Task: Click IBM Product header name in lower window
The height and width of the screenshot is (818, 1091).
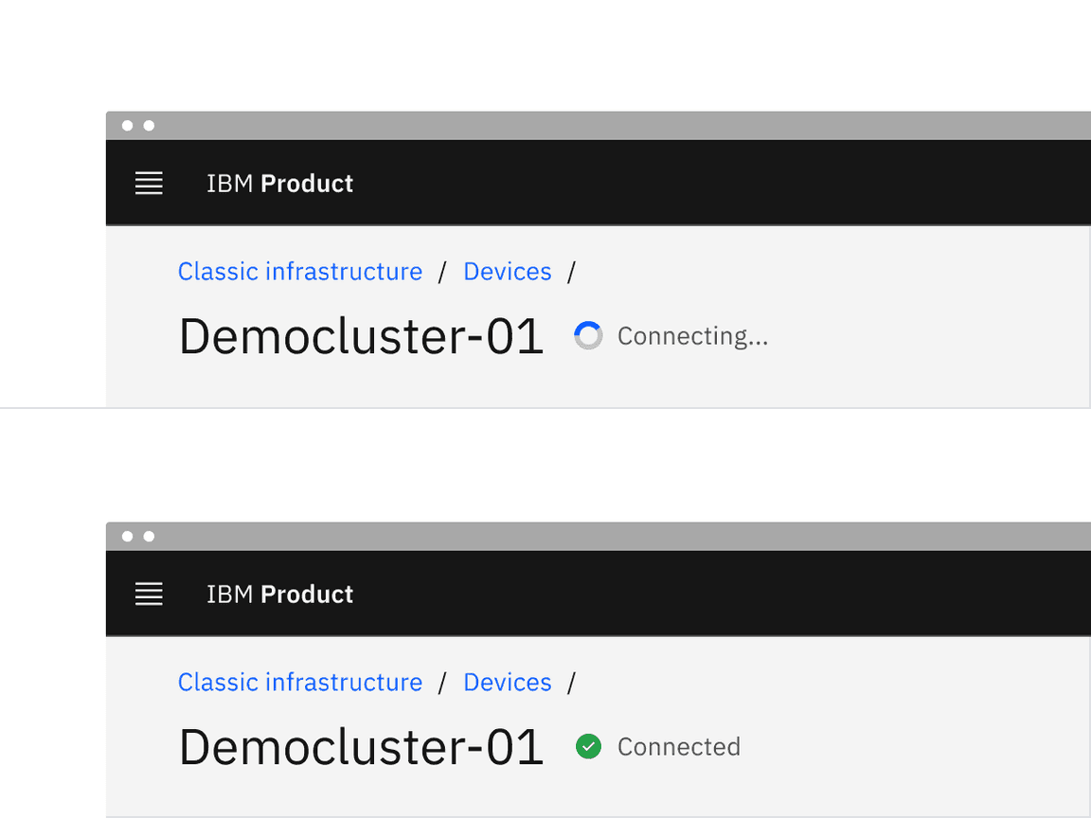Action: (x=279, y=595)
